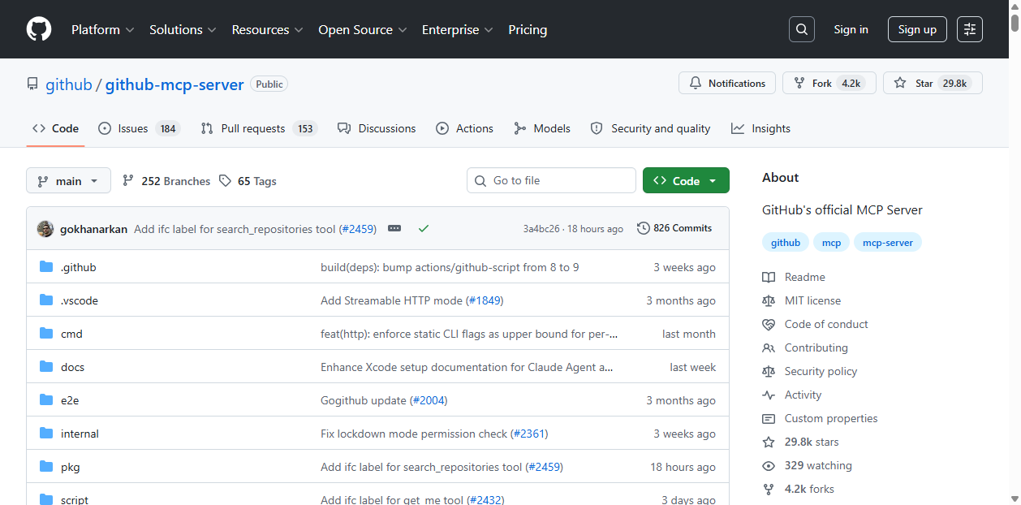1021x505 pixels.
Task: Click the mcp topic tag
Action: pyautogui.click(x=831, y=243)
